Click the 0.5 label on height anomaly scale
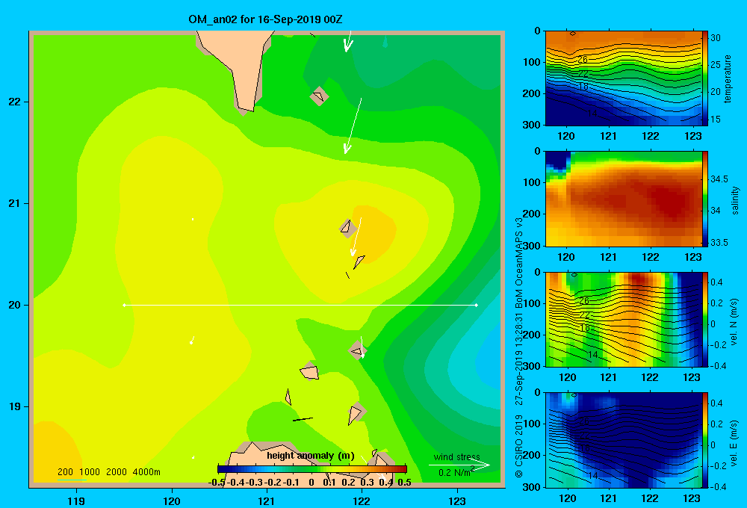747x508 pixels. [x=404, y=483]
